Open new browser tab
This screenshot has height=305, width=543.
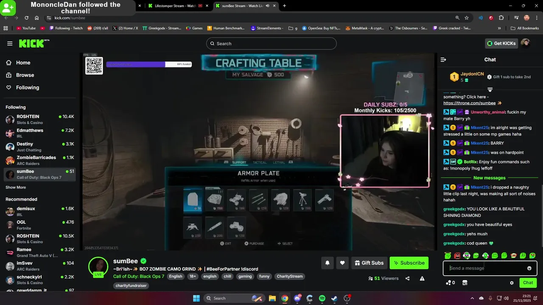click(x=284, y=6)
